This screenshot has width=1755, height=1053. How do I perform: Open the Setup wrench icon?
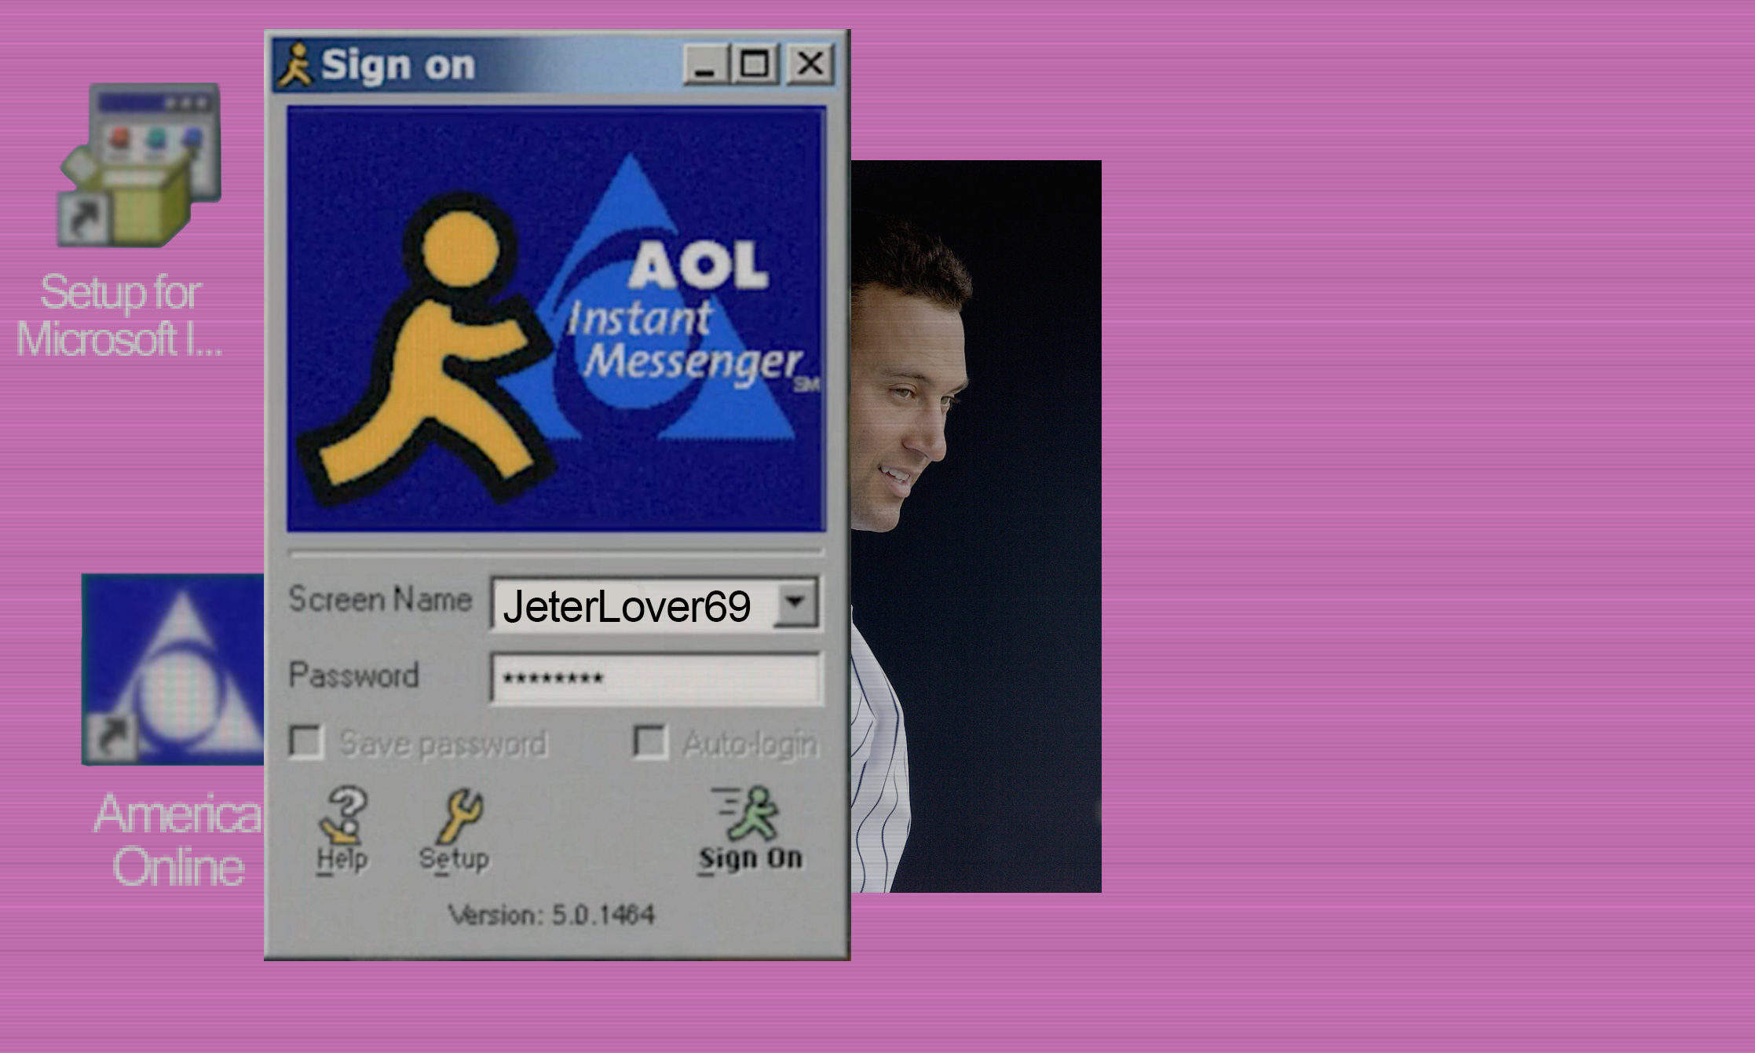coord(460,815)
